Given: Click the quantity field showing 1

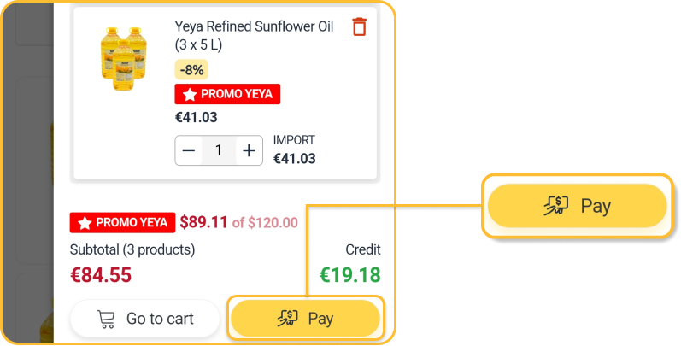Looking at the screenshot, I should click(x=219, y=150).
